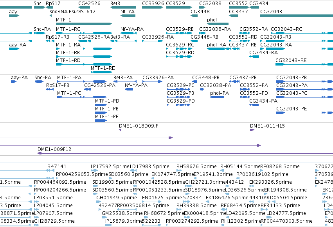Click BAC clone DME1-018D09.F
The width and height of the screenshot is (333, 227).
[x=120, y=130]
